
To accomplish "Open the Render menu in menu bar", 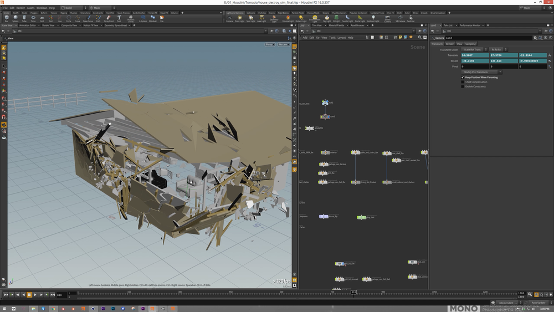I will click(x=20, y=8).
